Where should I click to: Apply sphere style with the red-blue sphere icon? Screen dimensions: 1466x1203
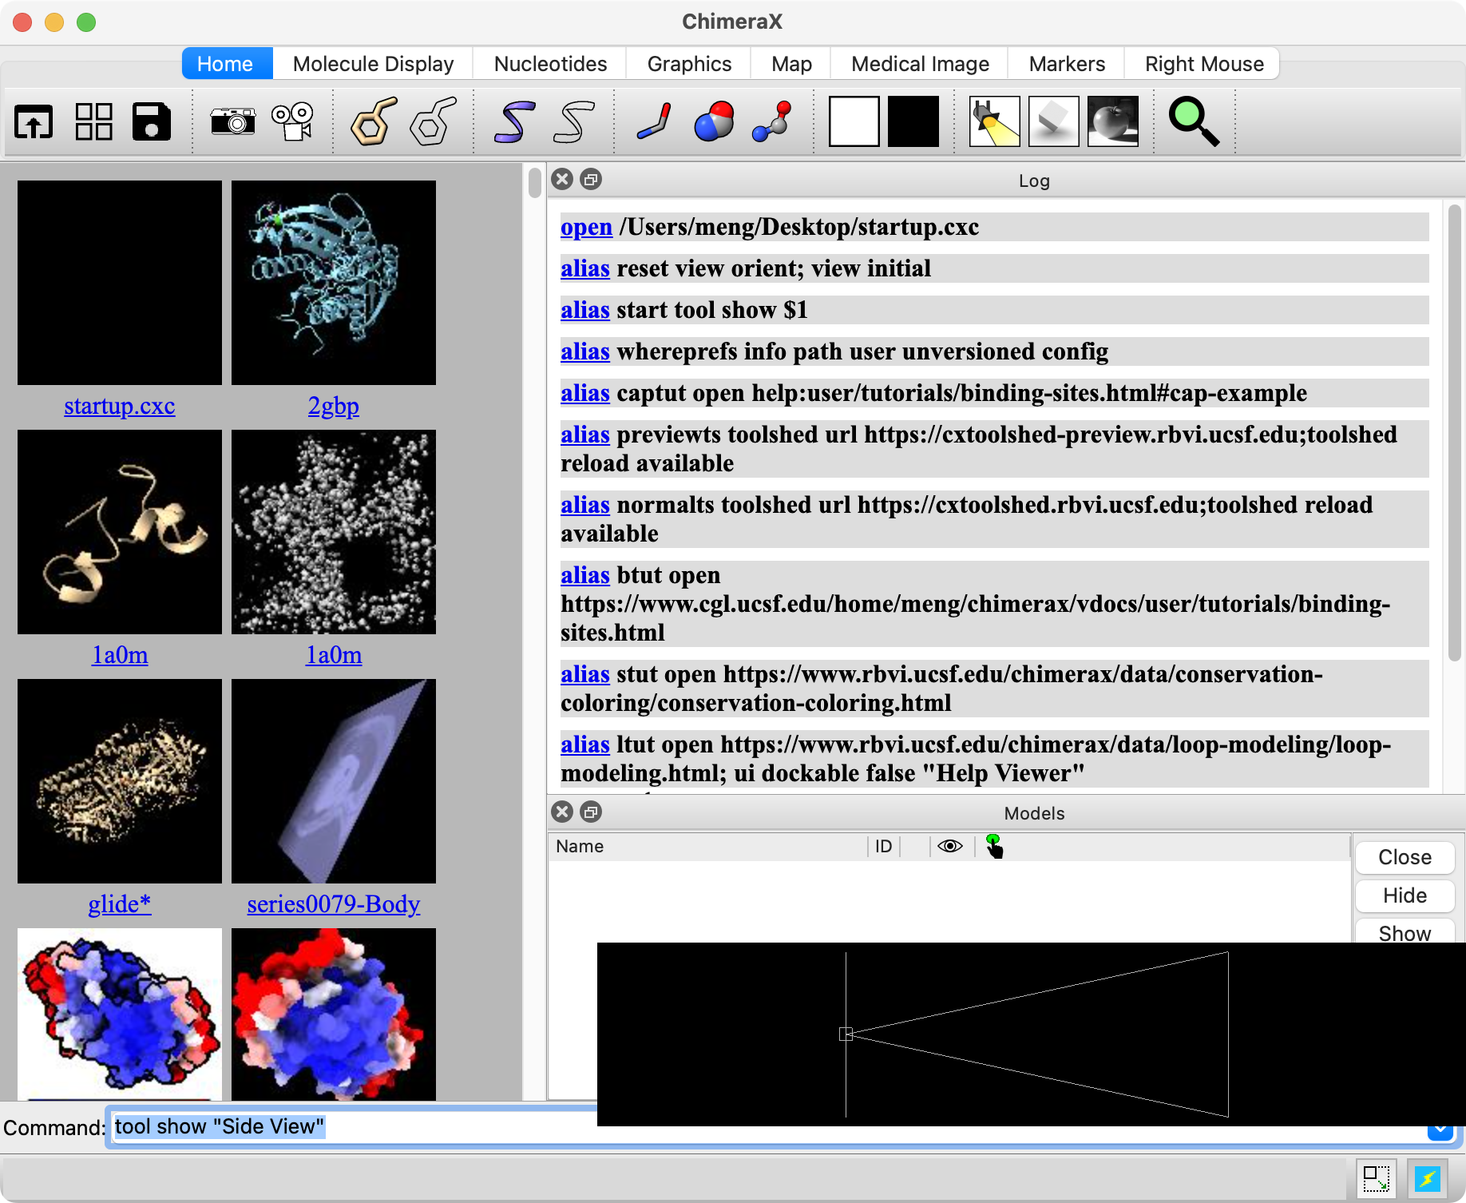click(714, 122)
